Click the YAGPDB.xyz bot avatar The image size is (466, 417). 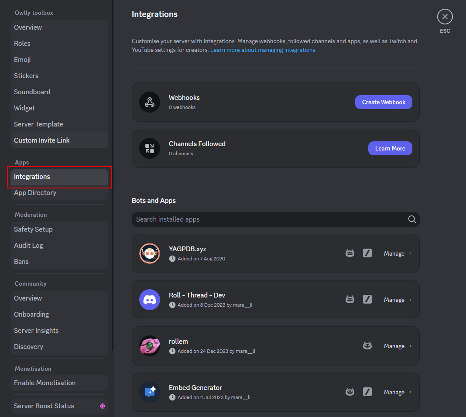tap(150, 253)
